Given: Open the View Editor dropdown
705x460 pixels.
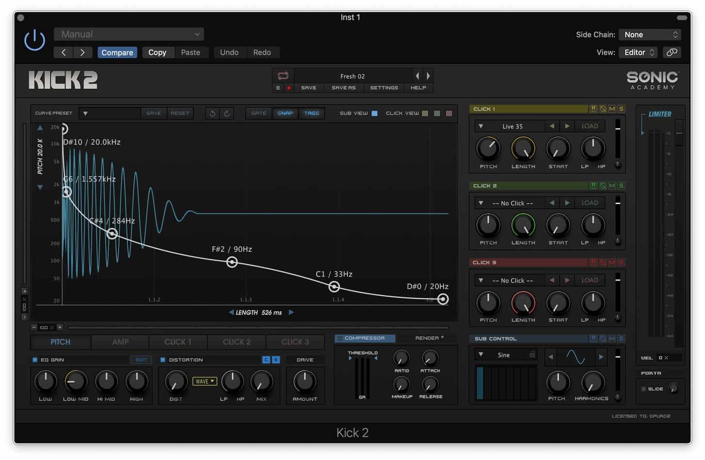Looking at the screenshot, I should [x=638, y=52].
